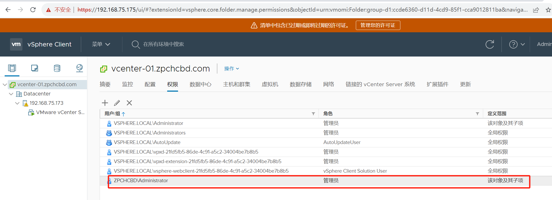Select the VSPHERE.LOCAL\Administrator row
The image size is (552, 200).
(x=326, y=123)
